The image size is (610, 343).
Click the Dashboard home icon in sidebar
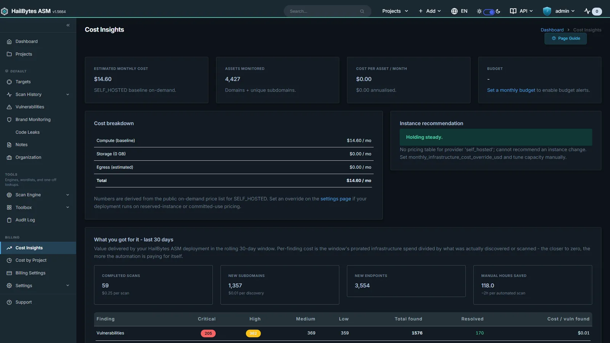9,42
